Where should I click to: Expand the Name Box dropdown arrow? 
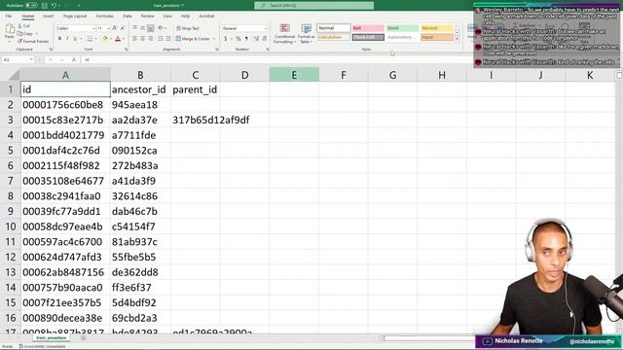pyautogui.click(x=31, y=59)
